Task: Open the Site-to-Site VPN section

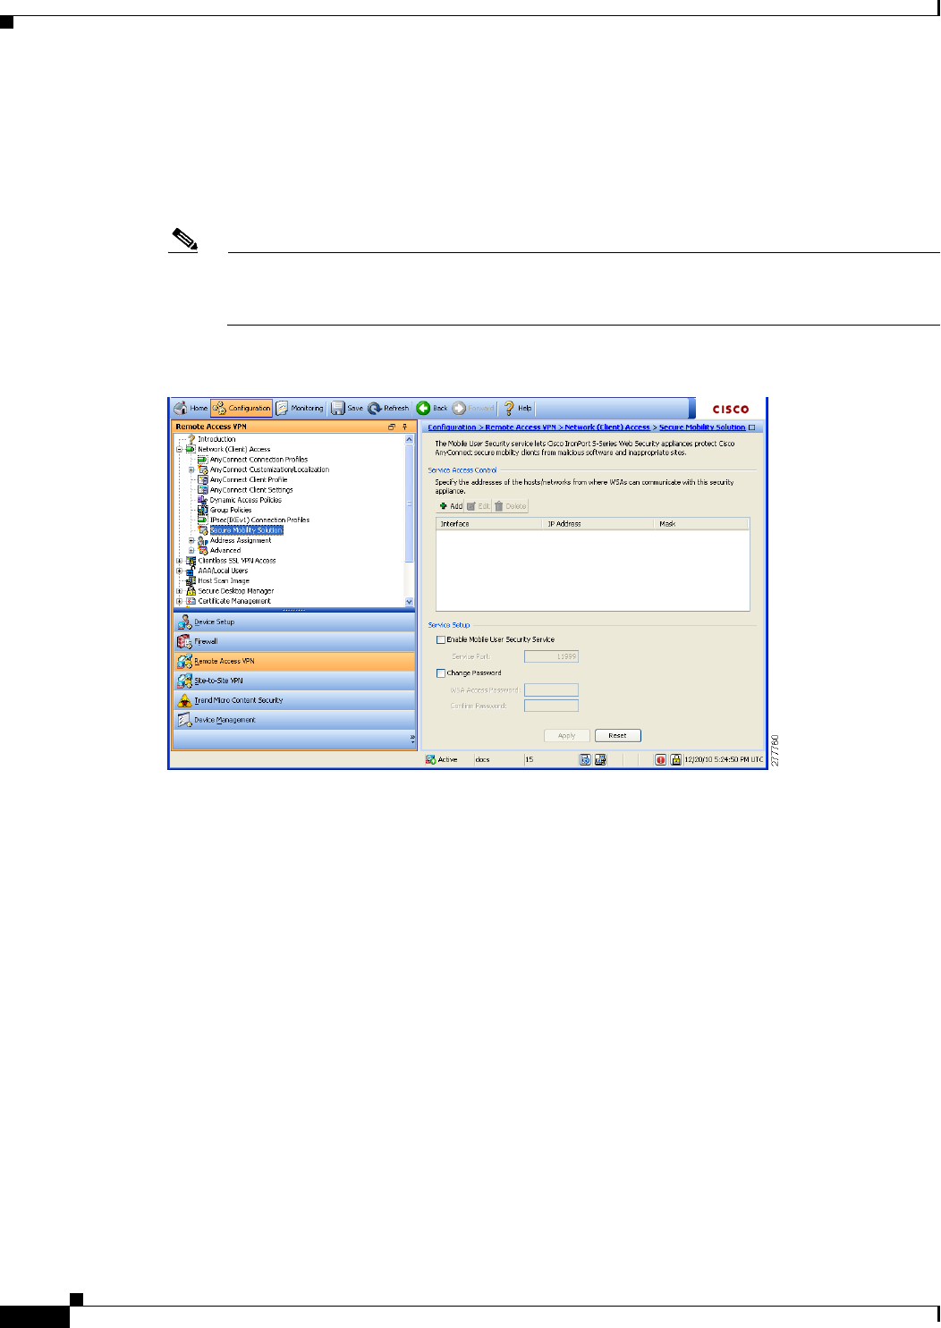Action: pyautogui.click(x=294, y=681)
